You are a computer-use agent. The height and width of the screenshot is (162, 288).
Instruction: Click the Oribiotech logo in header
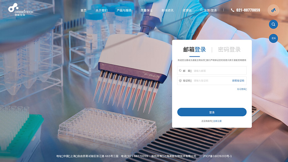coord(20,10)
